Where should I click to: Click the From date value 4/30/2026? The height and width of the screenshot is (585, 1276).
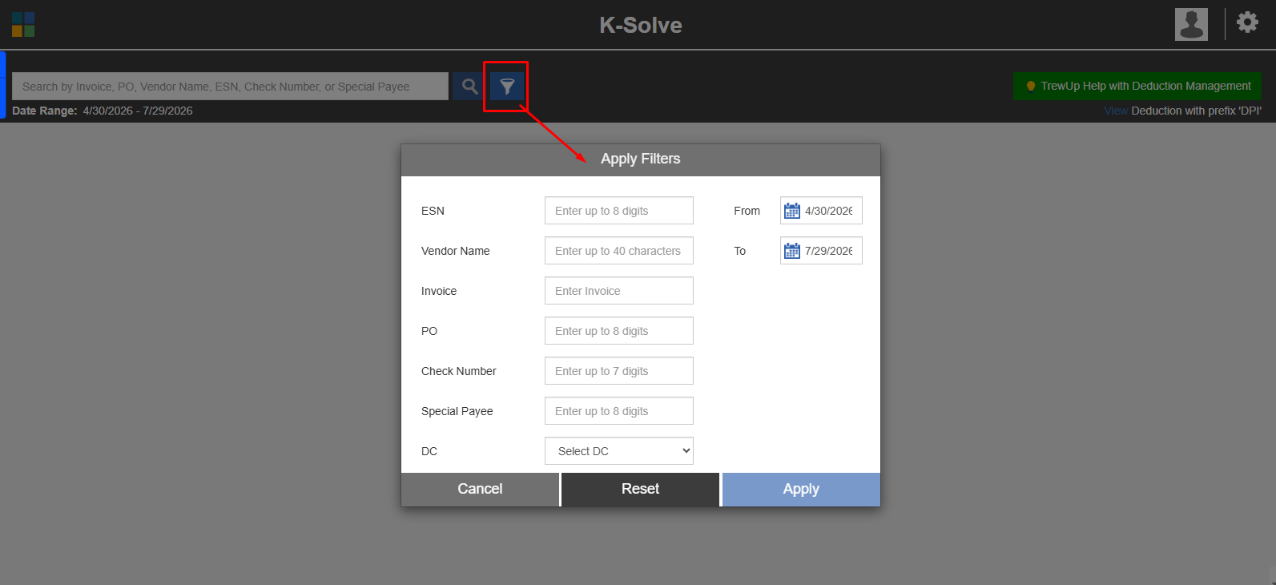[x=830, y=211]
